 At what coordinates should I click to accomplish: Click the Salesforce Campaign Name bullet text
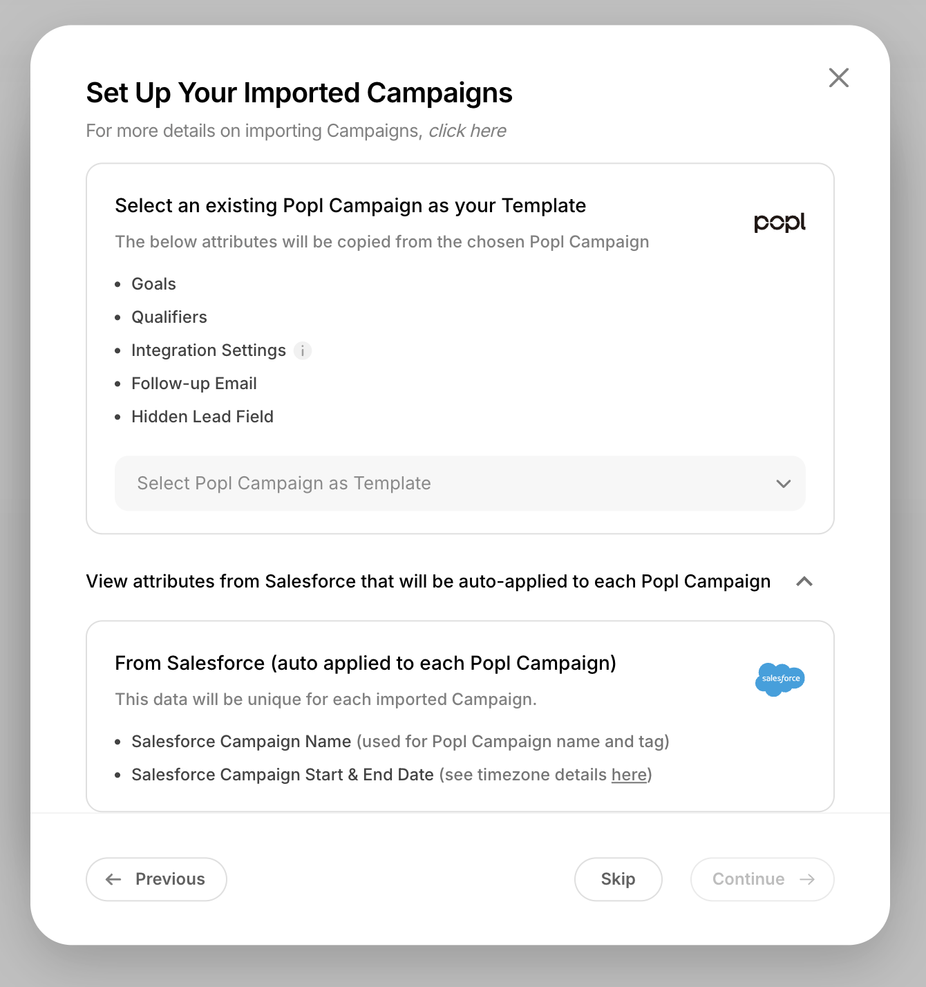tap(241, 742)
